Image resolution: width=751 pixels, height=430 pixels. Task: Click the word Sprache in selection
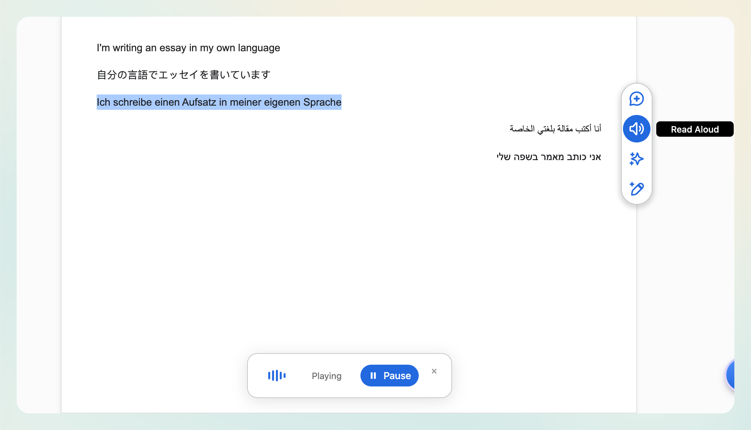click(x=322, y=102)
